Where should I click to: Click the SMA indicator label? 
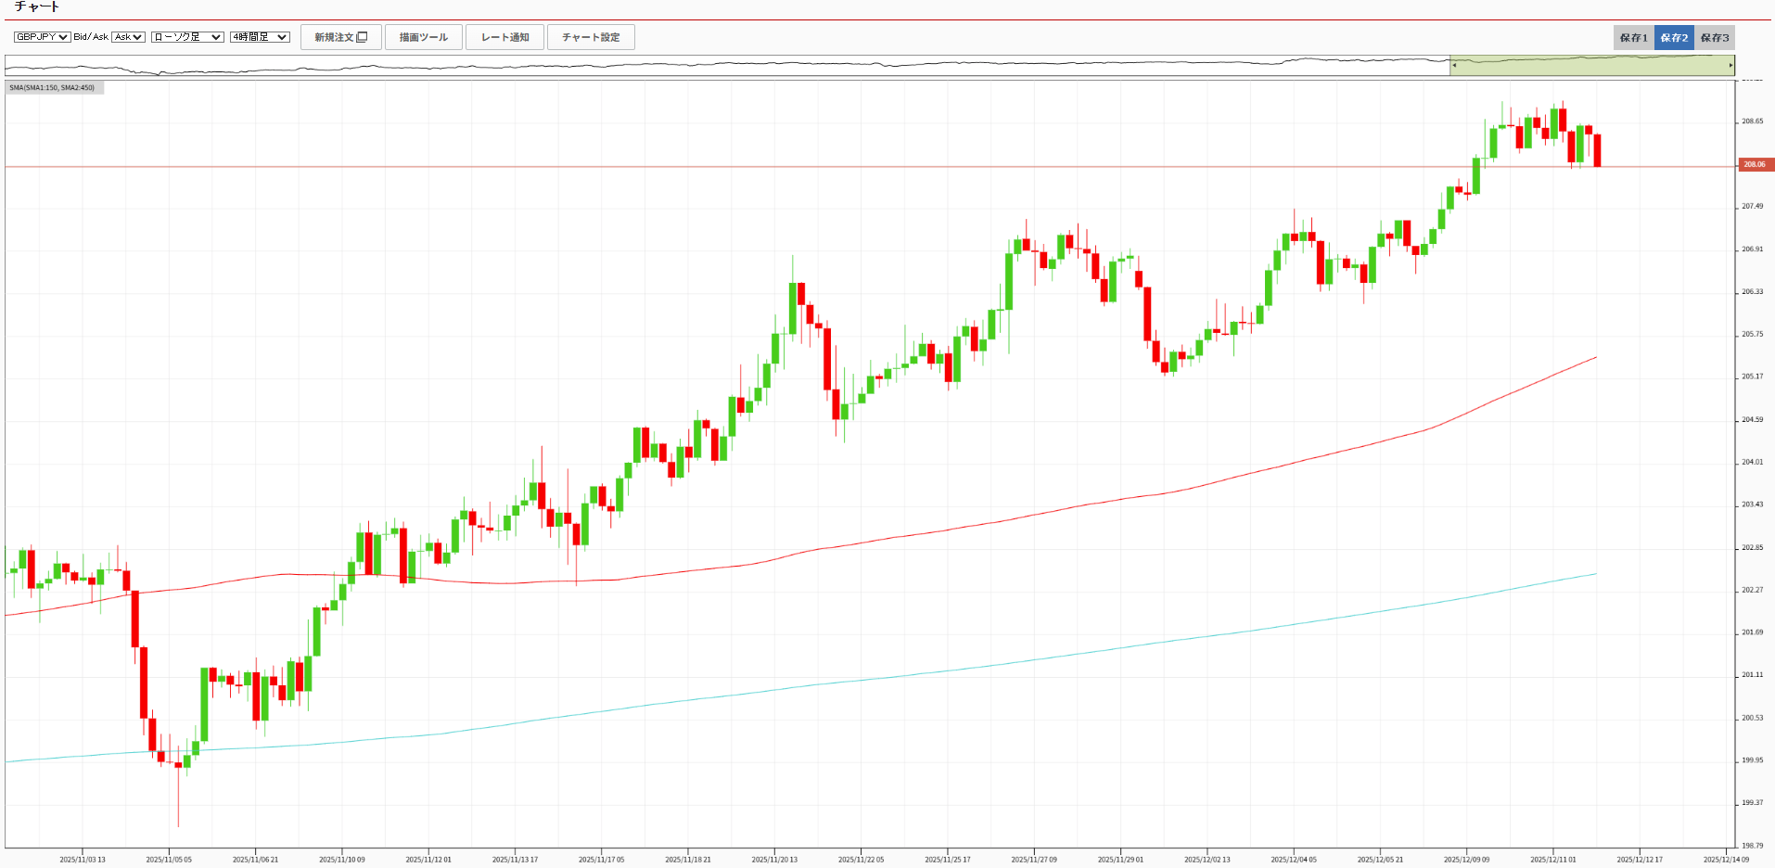coord(53,88)
